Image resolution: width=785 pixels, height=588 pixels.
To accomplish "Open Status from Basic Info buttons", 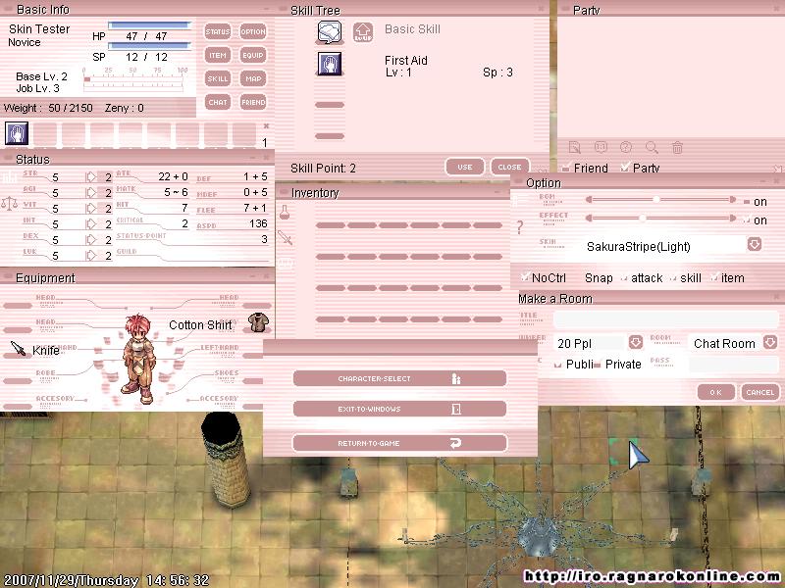I will [217, 31].
